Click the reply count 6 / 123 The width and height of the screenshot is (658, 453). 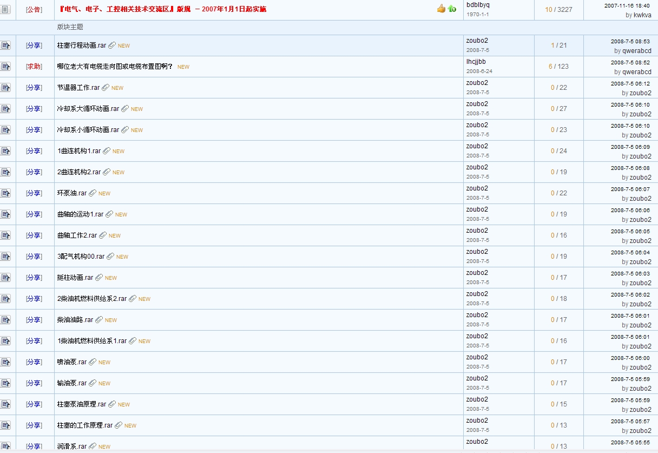559,67
